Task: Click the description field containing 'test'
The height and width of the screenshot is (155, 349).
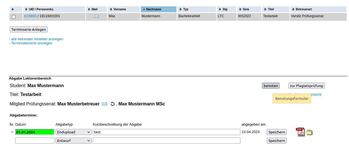Action: coord(166,132)
